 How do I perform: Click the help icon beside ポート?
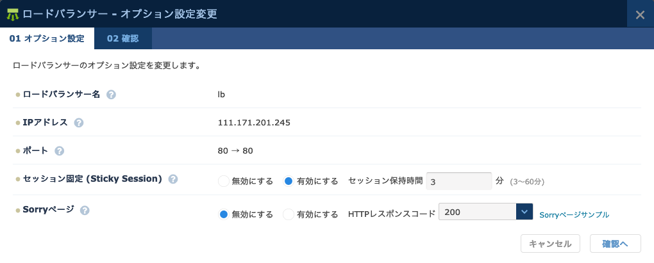coord(60,151)
